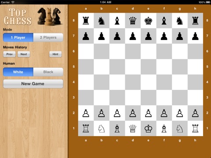
Task: Request a Hint for the move
Action: (55, 54)
